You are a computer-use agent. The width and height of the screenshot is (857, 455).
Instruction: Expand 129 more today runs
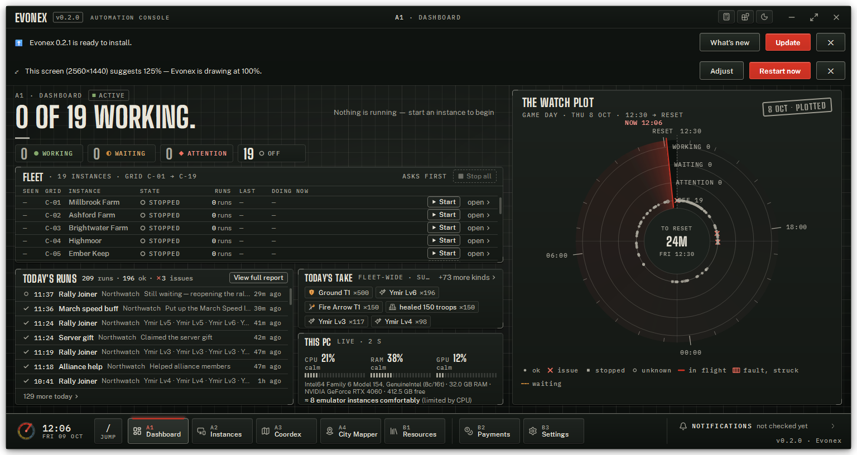51,396
